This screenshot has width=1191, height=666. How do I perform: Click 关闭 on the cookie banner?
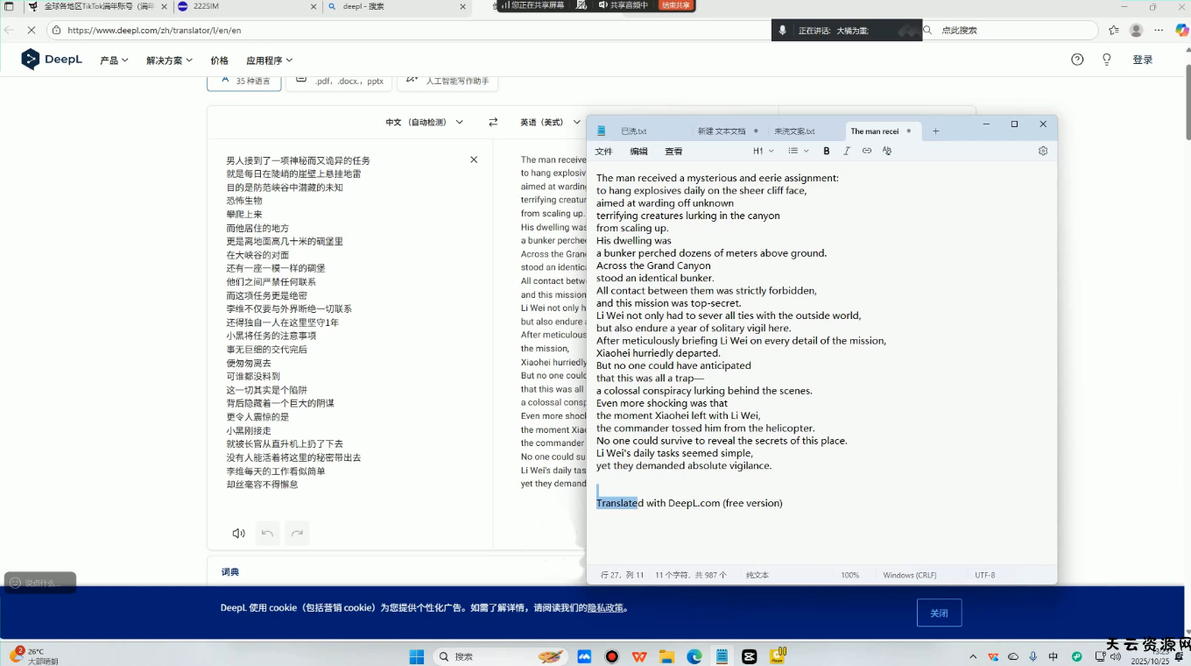(939, 613)
